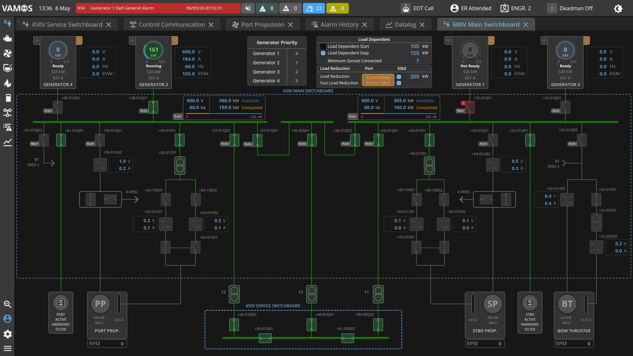The image size is (633, 356).
Task: Toggle breaker +58-01Q01 for Generator 2
Action: pos(153,107)
